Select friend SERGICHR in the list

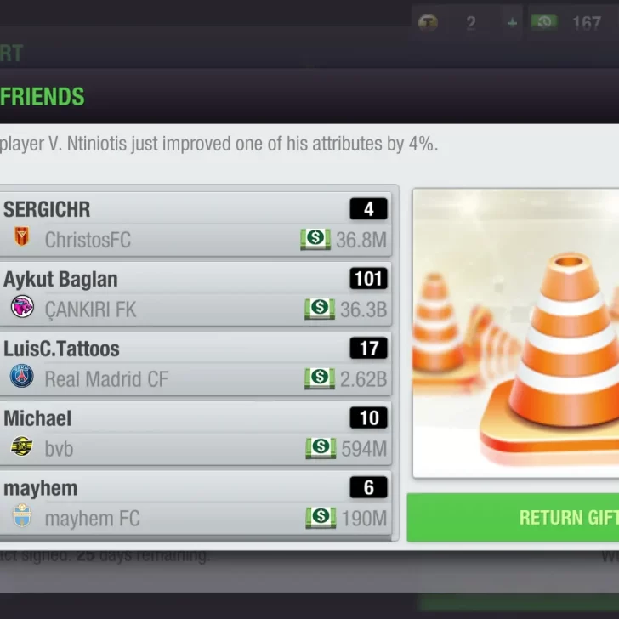pyautogui.click(x=196, y=224)
